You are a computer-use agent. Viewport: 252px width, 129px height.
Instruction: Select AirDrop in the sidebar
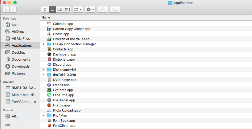pos(20,31)
